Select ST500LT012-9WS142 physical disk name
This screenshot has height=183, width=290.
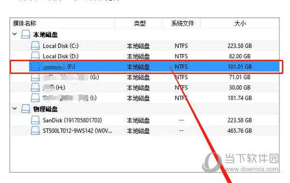click(77, 131)
